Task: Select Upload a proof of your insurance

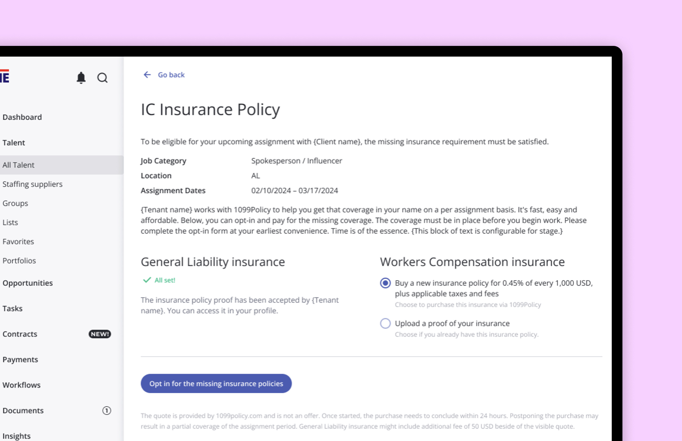Action: click(385, 323)
